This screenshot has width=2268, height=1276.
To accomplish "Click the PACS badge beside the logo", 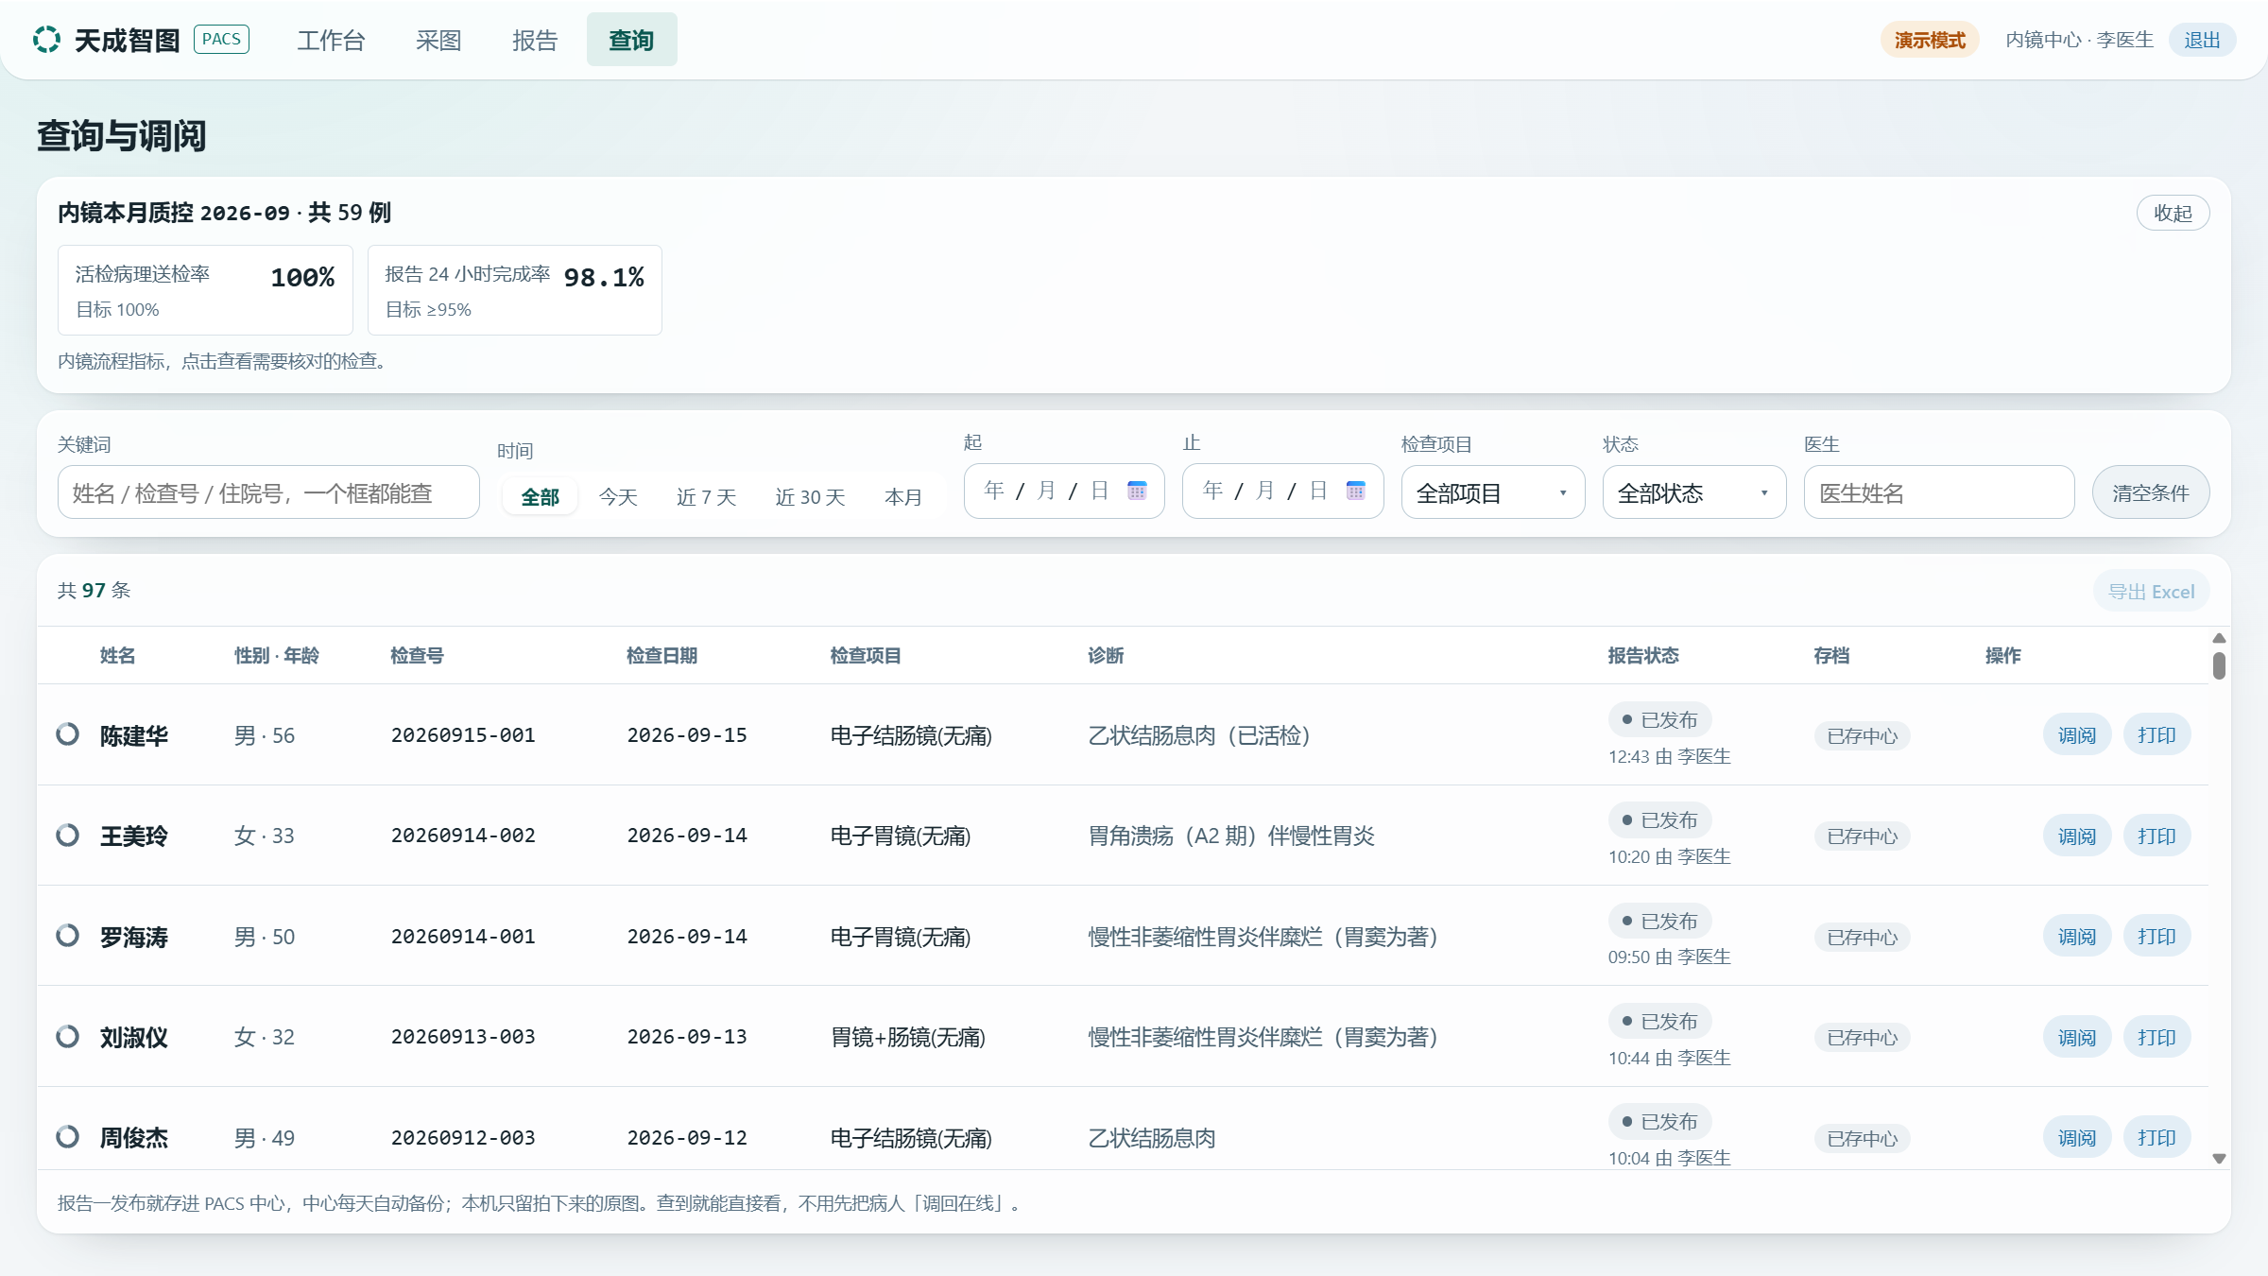I will (x=221, y=40).
